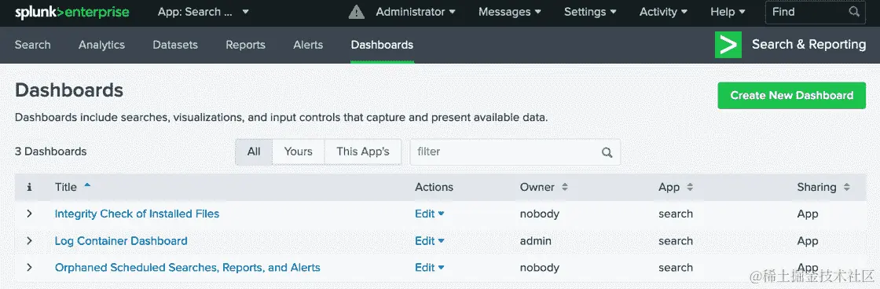Open Edit menu for Orphaned Scheduled Searches
Image resolution: width=880 pixels, height=289 pixels.
429,268
